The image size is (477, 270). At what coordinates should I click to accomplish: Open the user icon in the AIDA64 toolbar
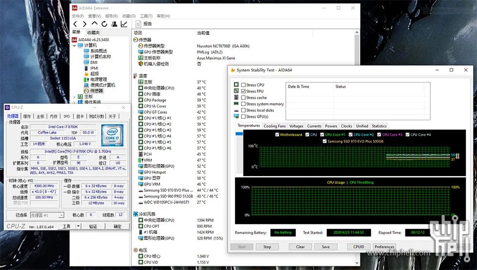pos(114,24)
